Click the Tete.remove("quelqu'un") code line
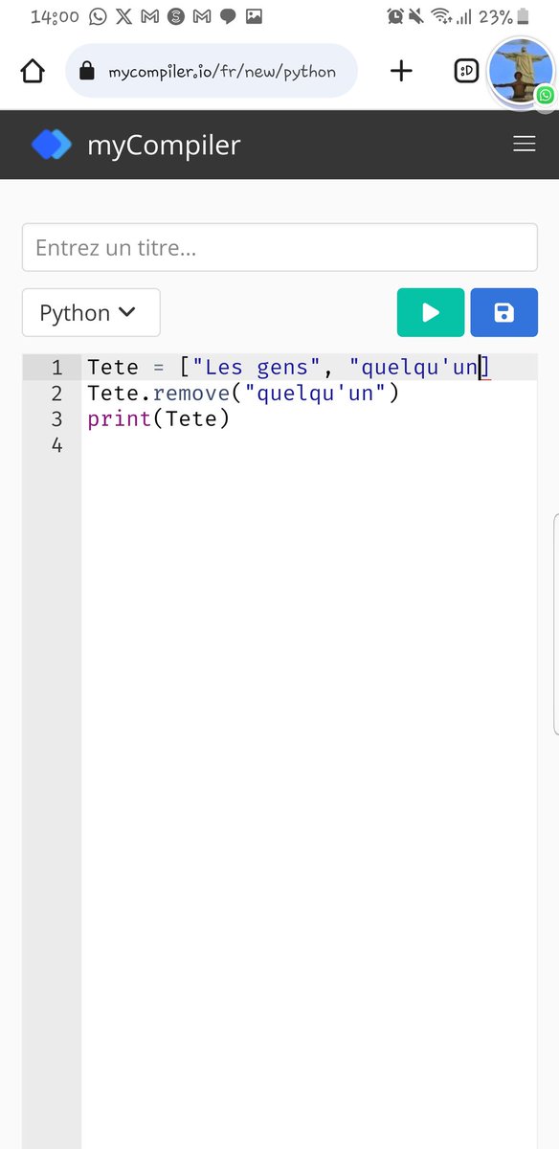Viewport: 559px width, 1149px height. pyautogui.click(x=243, y=394)
